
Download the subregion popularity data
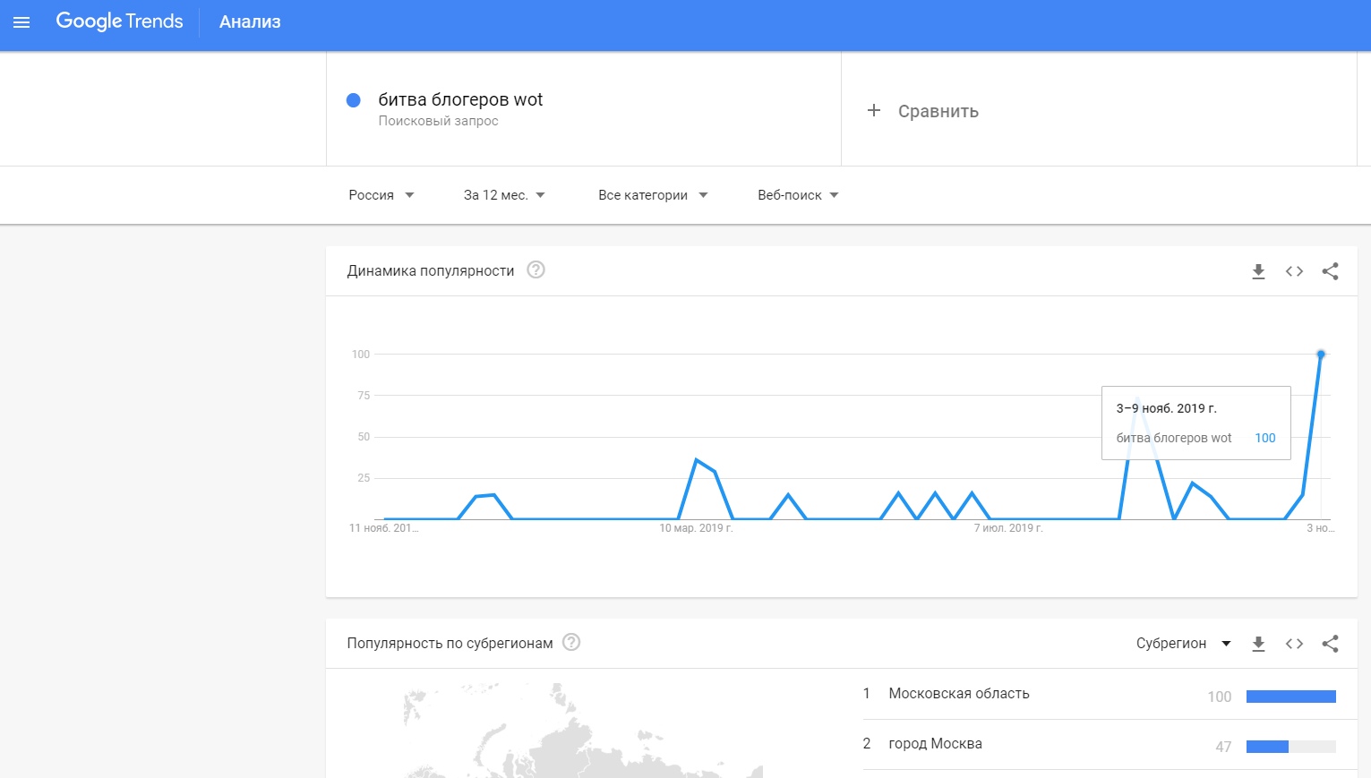tap(1258, 644)
